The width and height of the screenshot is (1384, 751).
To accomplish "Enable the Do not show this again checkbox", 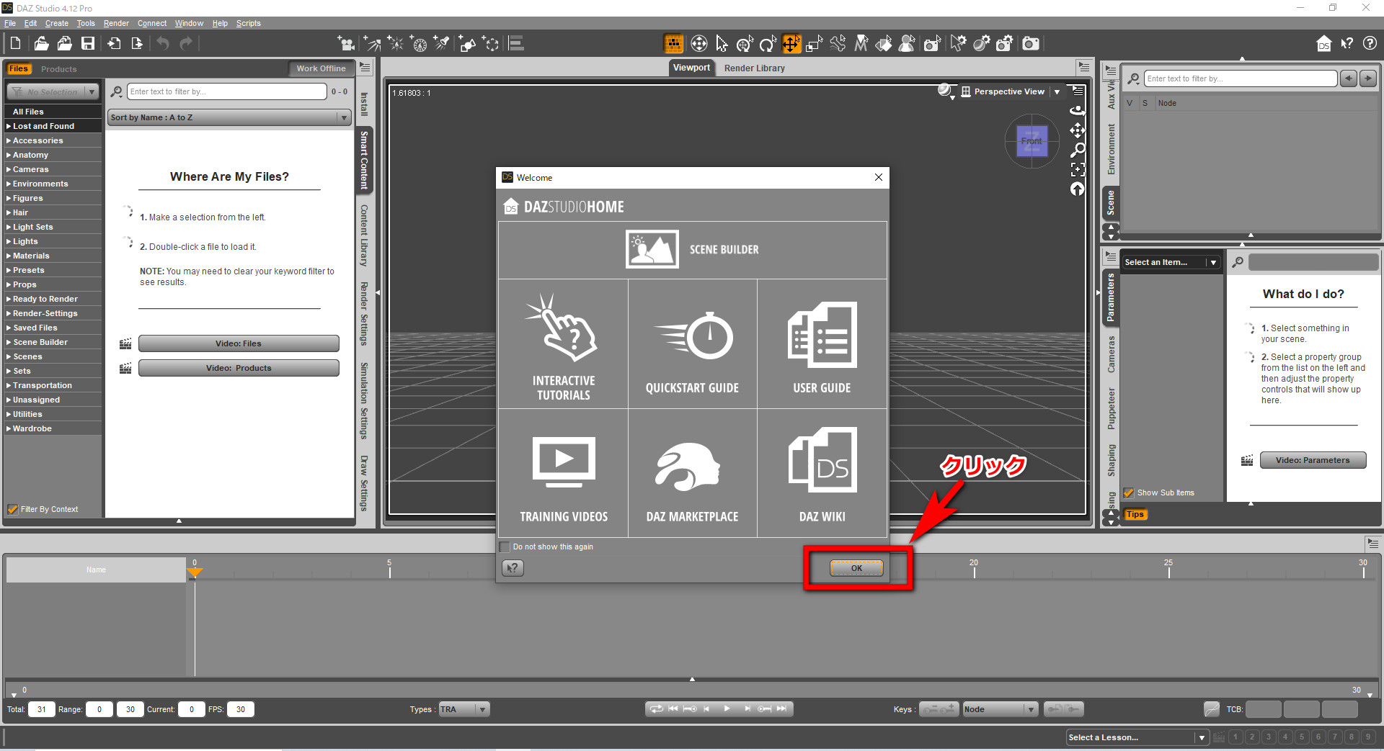I will pyautogui.click(x=504, y=547).
